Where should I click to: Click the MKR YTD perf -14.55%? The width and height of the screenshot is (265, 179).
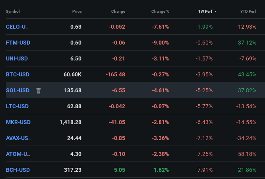point(246,122)
